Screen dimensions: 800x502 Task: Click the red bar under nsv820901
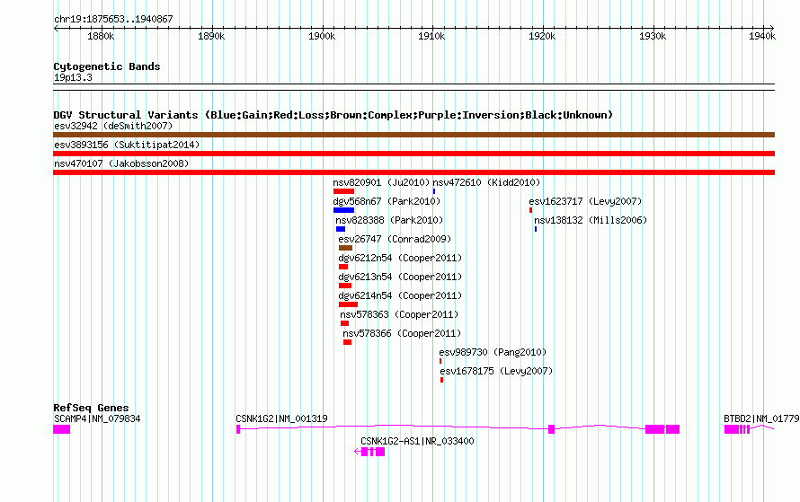[x=343, y=191]
